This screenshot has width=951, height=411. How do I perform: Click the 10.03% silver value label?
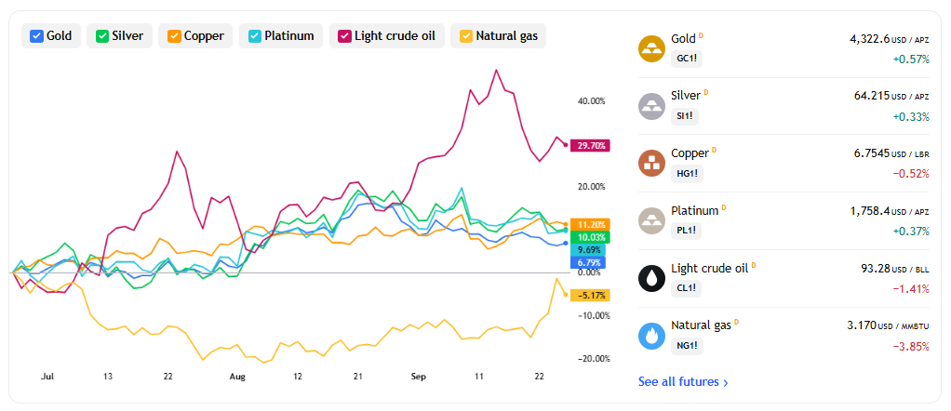pos(590,237)
